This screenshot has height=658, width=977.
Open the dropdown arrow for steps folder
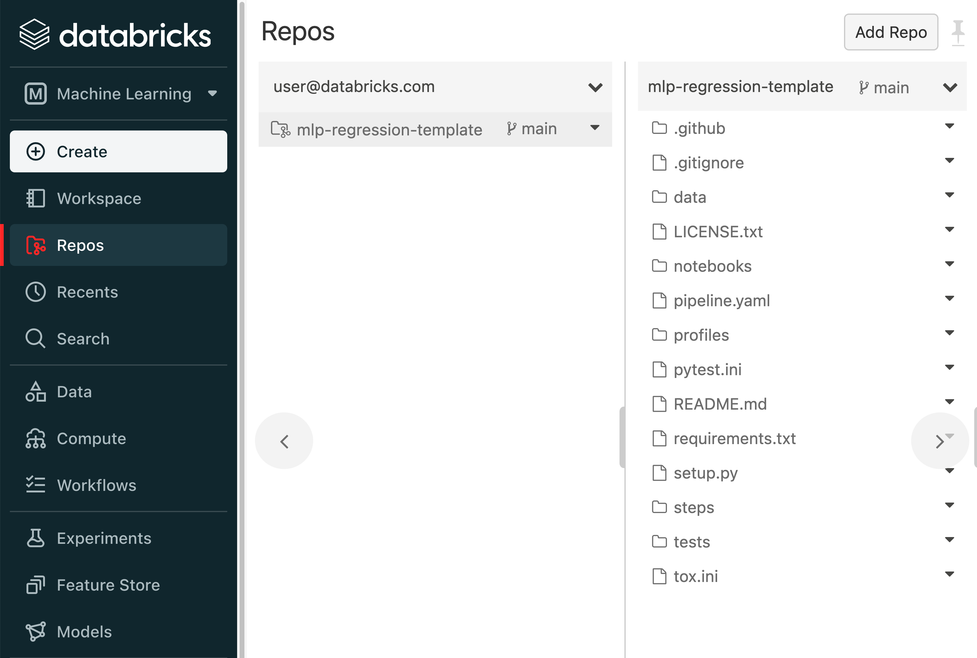[x=949, y=505]
